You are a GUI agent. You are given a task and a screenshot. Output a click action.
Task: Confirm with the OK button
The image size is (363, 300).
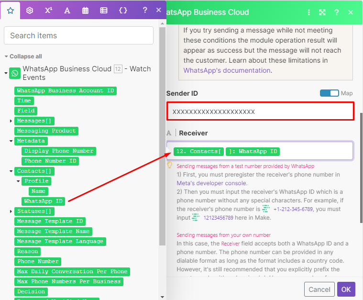(x=346, y=289)
